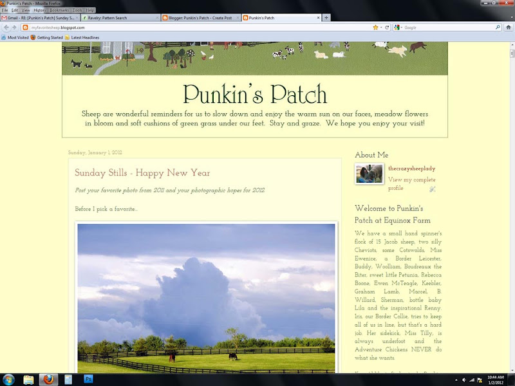515x386 pixels.
Task: Open the Tools menu
Action: click(x=77, y=10)
